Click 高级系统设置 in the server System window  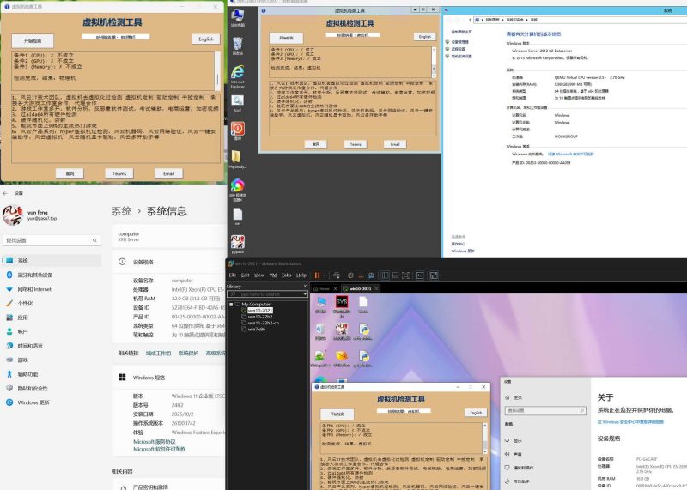462,57
